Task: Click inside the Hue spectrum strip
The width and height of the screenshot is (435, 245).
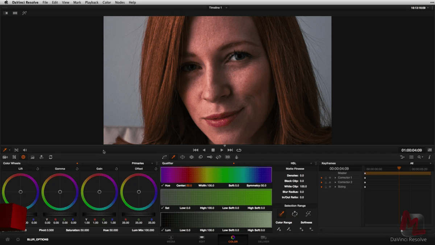Action: 216,174
